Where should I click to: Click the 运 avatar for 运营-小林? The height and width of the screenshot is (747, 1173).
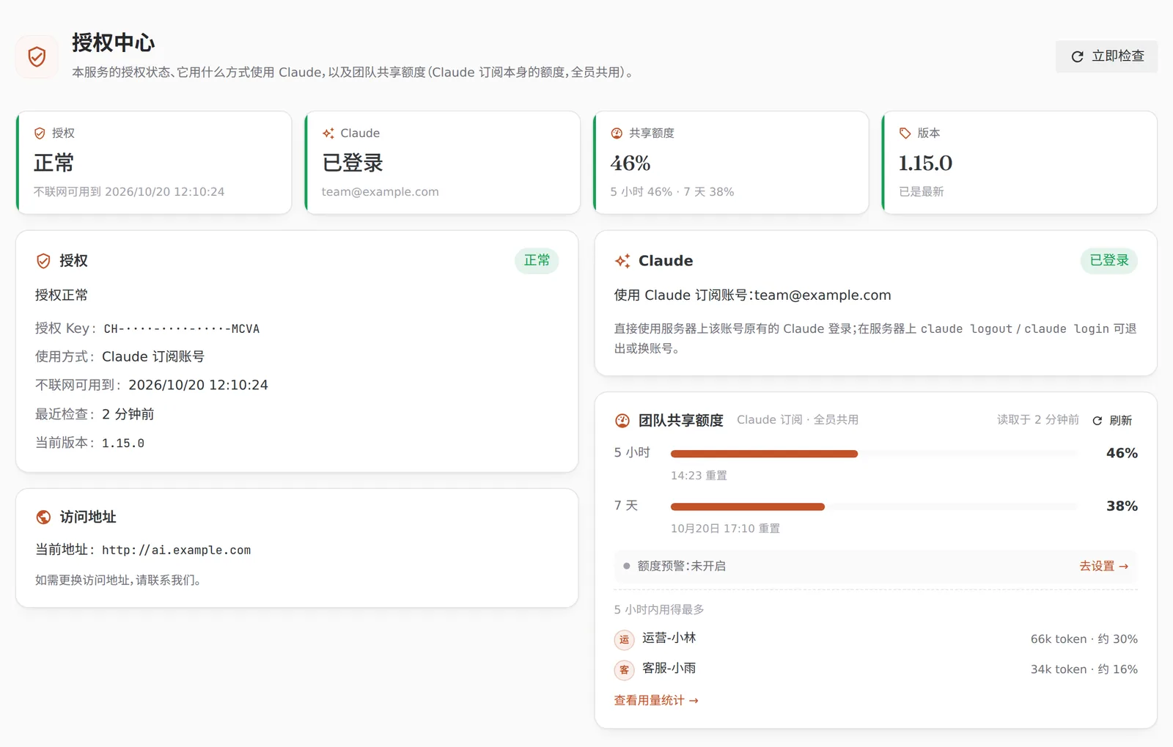[x=624, y=640]
